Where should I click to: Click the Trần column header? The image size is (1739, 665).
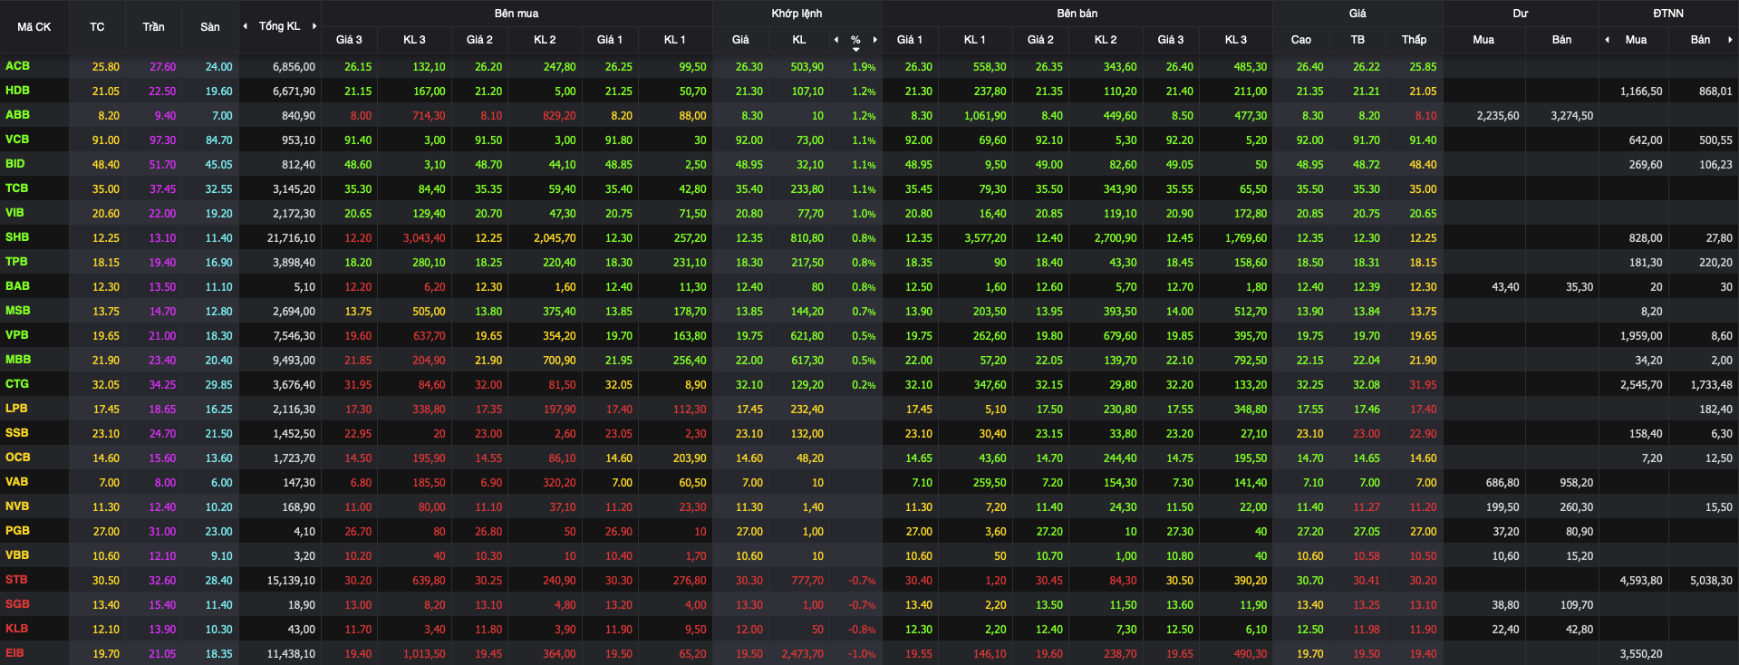pos(153,27)
